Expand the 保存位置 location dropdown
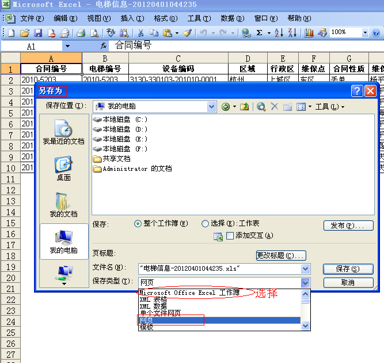 pos(211,107)
